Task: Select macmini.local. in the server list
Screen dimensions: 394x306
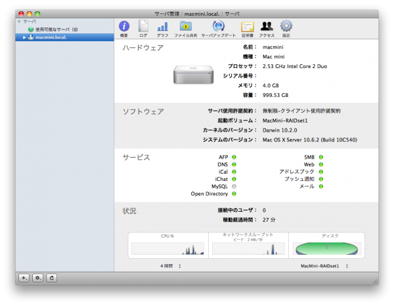Action: point(64,37)
